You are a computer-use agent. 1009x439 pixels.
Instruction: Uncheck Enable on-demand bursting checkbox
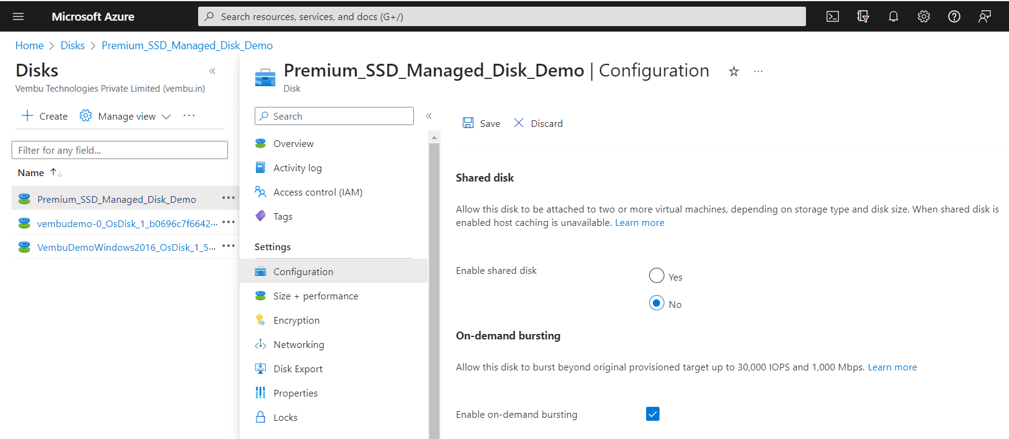[653, 414]
